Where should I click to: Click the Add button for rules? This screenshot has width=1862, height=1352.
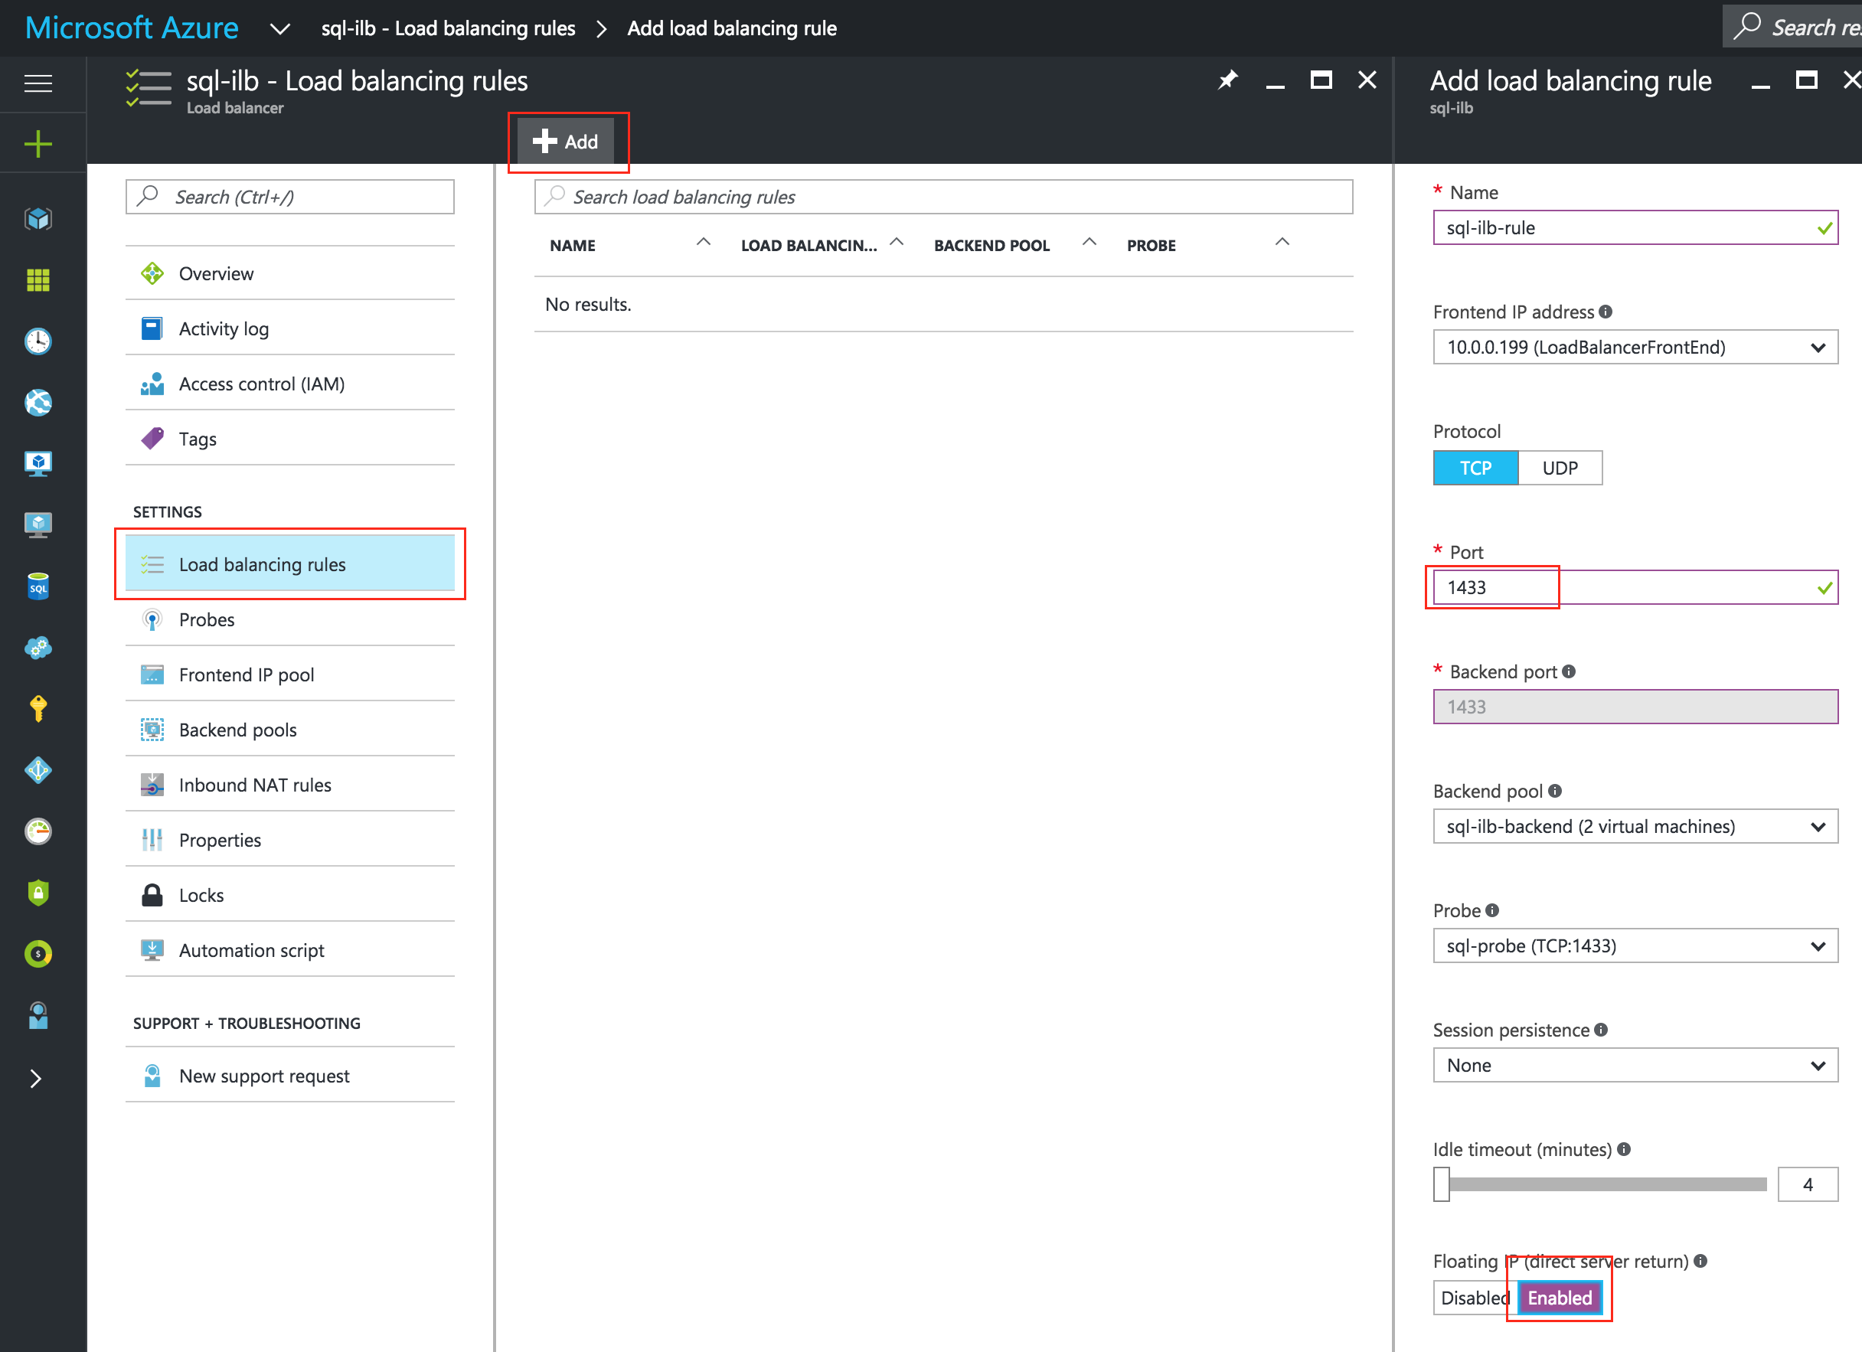pyautogui.click(x=566, y=141)
